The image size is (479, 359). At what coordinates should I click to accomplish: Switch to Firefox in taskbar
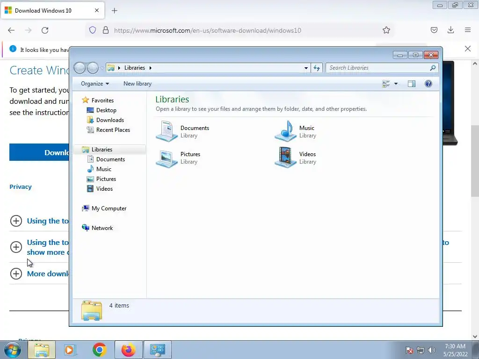128,350
